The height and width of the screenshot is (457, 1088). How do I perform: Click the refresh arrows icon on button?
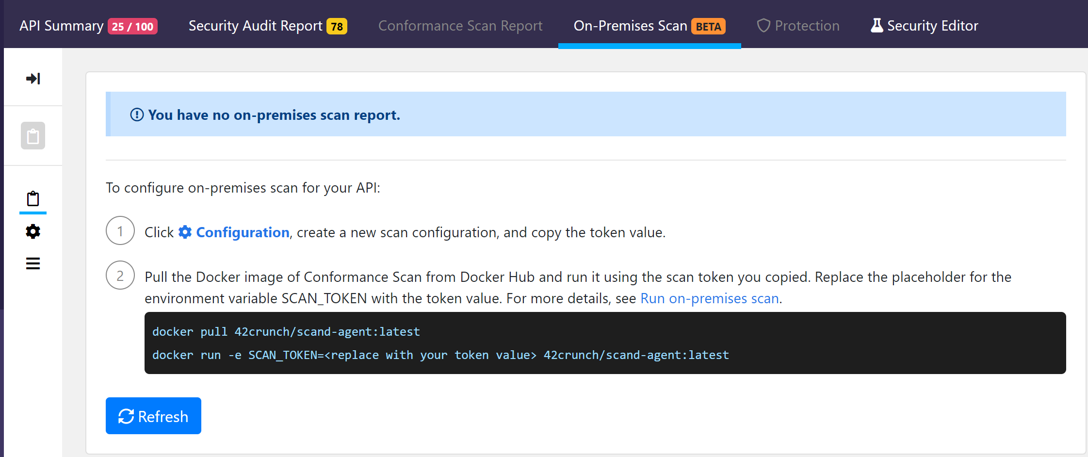(126, 416)
